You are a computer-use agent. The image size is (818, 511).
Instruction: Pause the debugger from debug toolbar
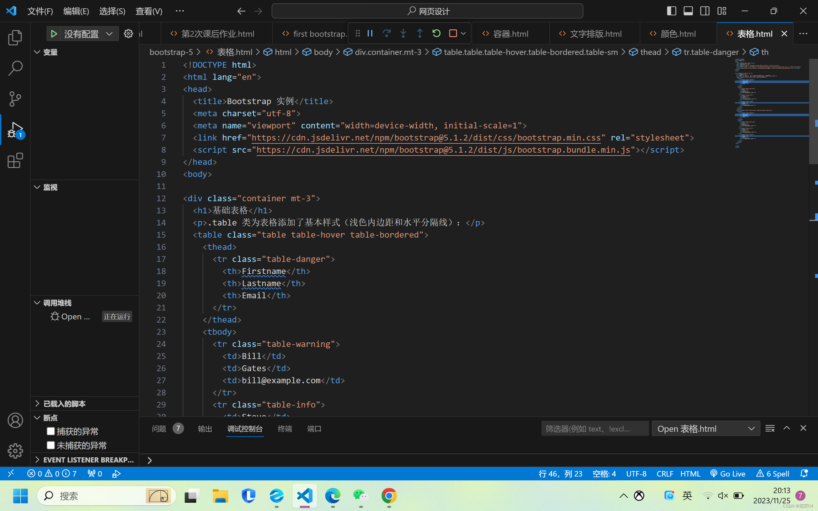click(x=370, y=33)
